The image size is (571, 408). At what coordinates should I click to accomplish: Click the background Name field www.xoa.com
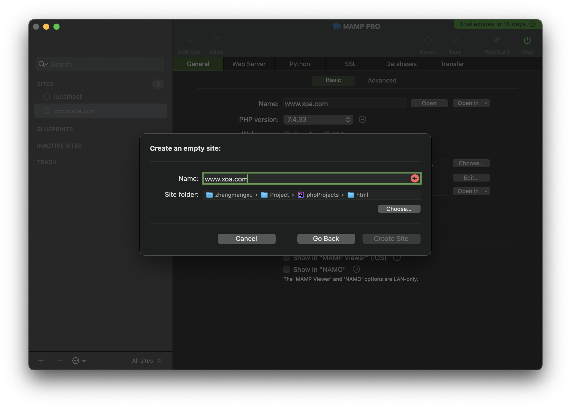(344, 104)
